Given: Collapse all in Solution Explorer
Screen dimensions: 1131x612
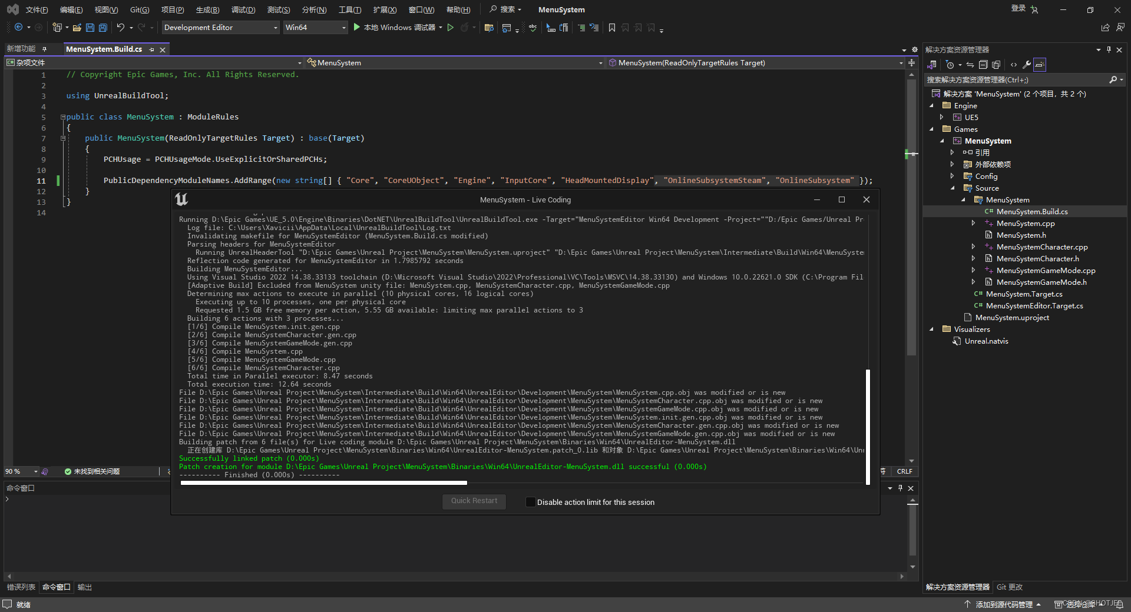Looking at the screenshot, I should pyautogui.click(x=983, y=65).
